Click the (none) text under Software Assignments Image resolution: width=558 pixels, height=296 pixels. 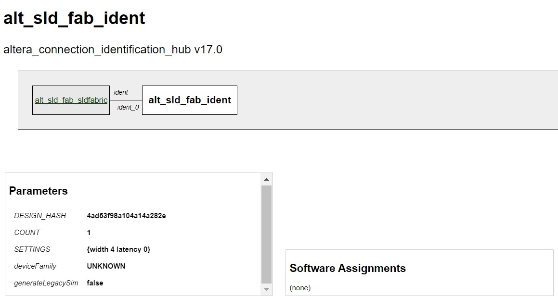(300, 288)
